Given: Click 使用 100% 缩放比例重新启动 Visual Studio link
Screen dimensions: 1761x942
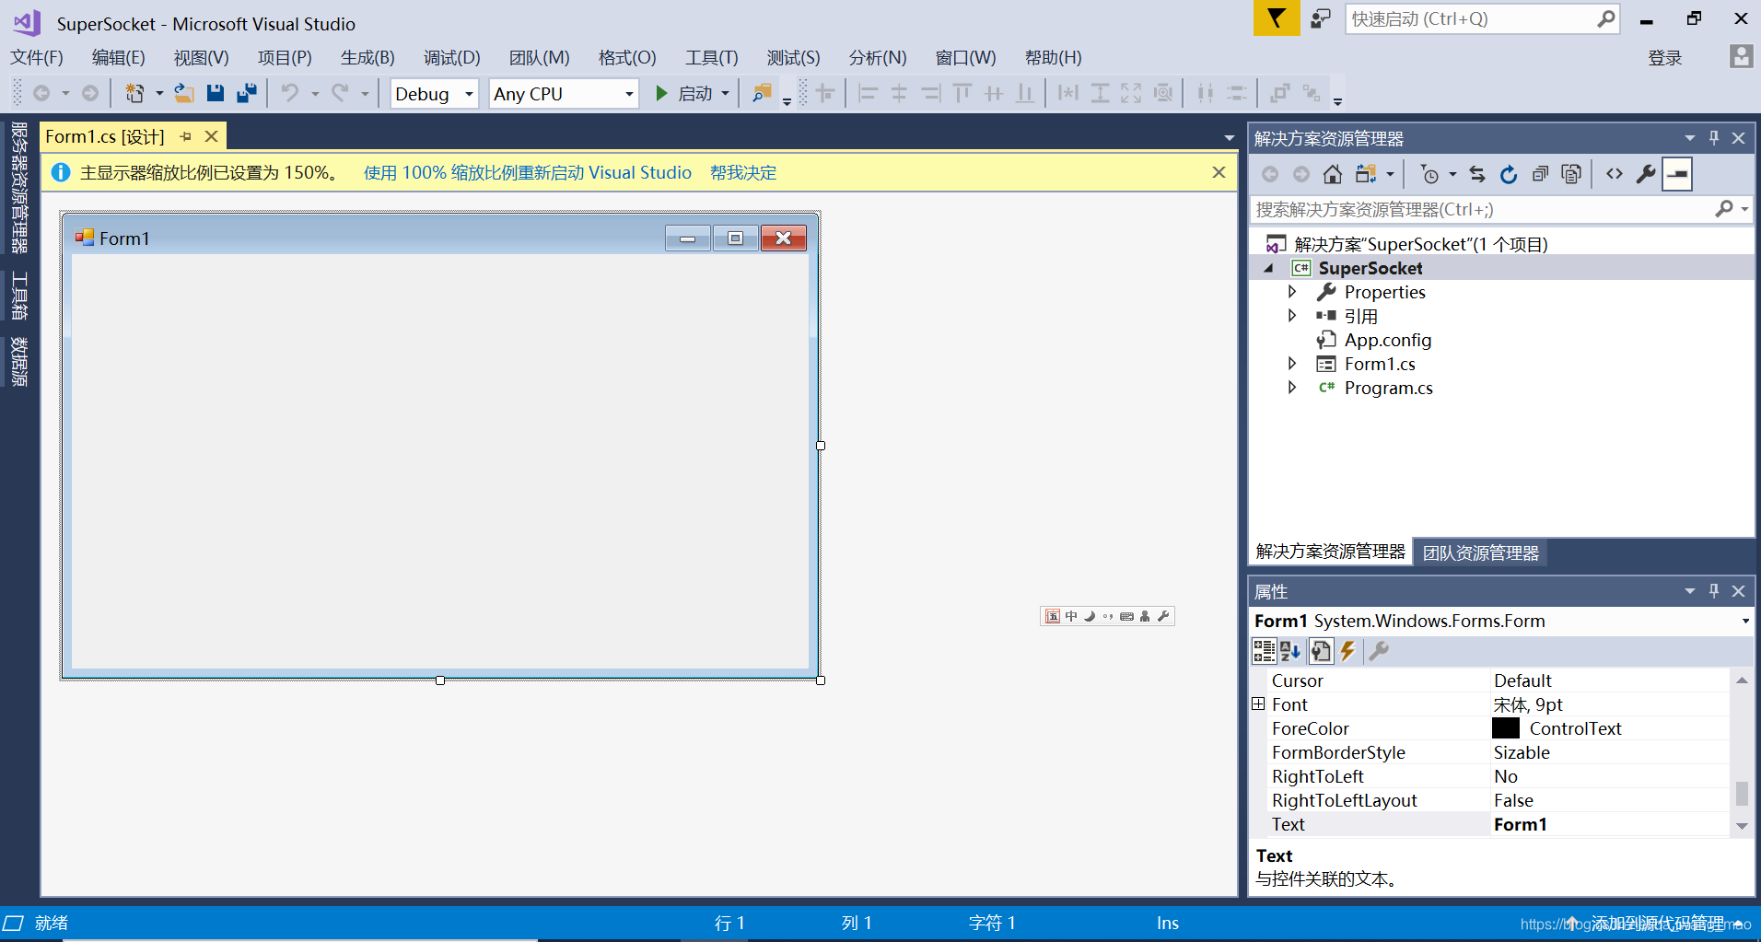Looking at the screenshot, I should point(528,172).
